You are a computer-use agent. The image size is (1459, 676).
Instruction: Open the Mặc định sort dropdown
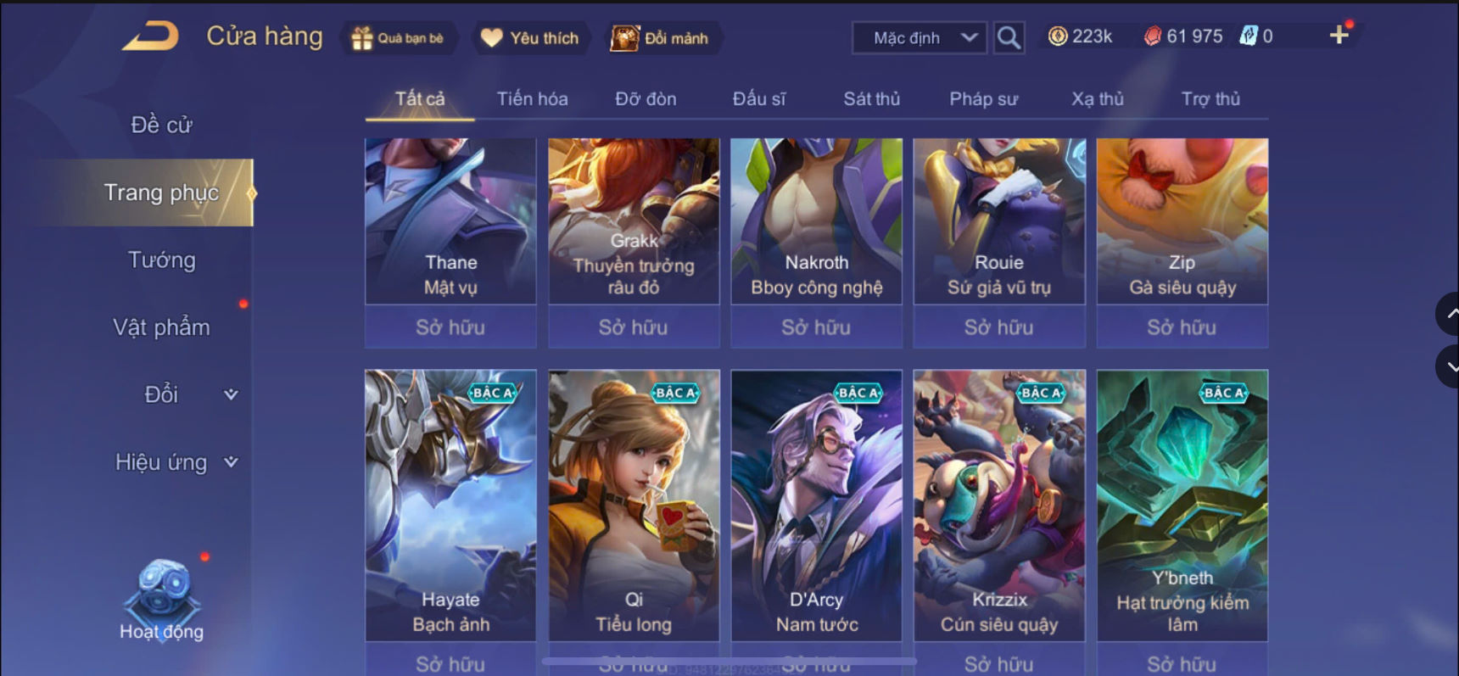point(920,38)
